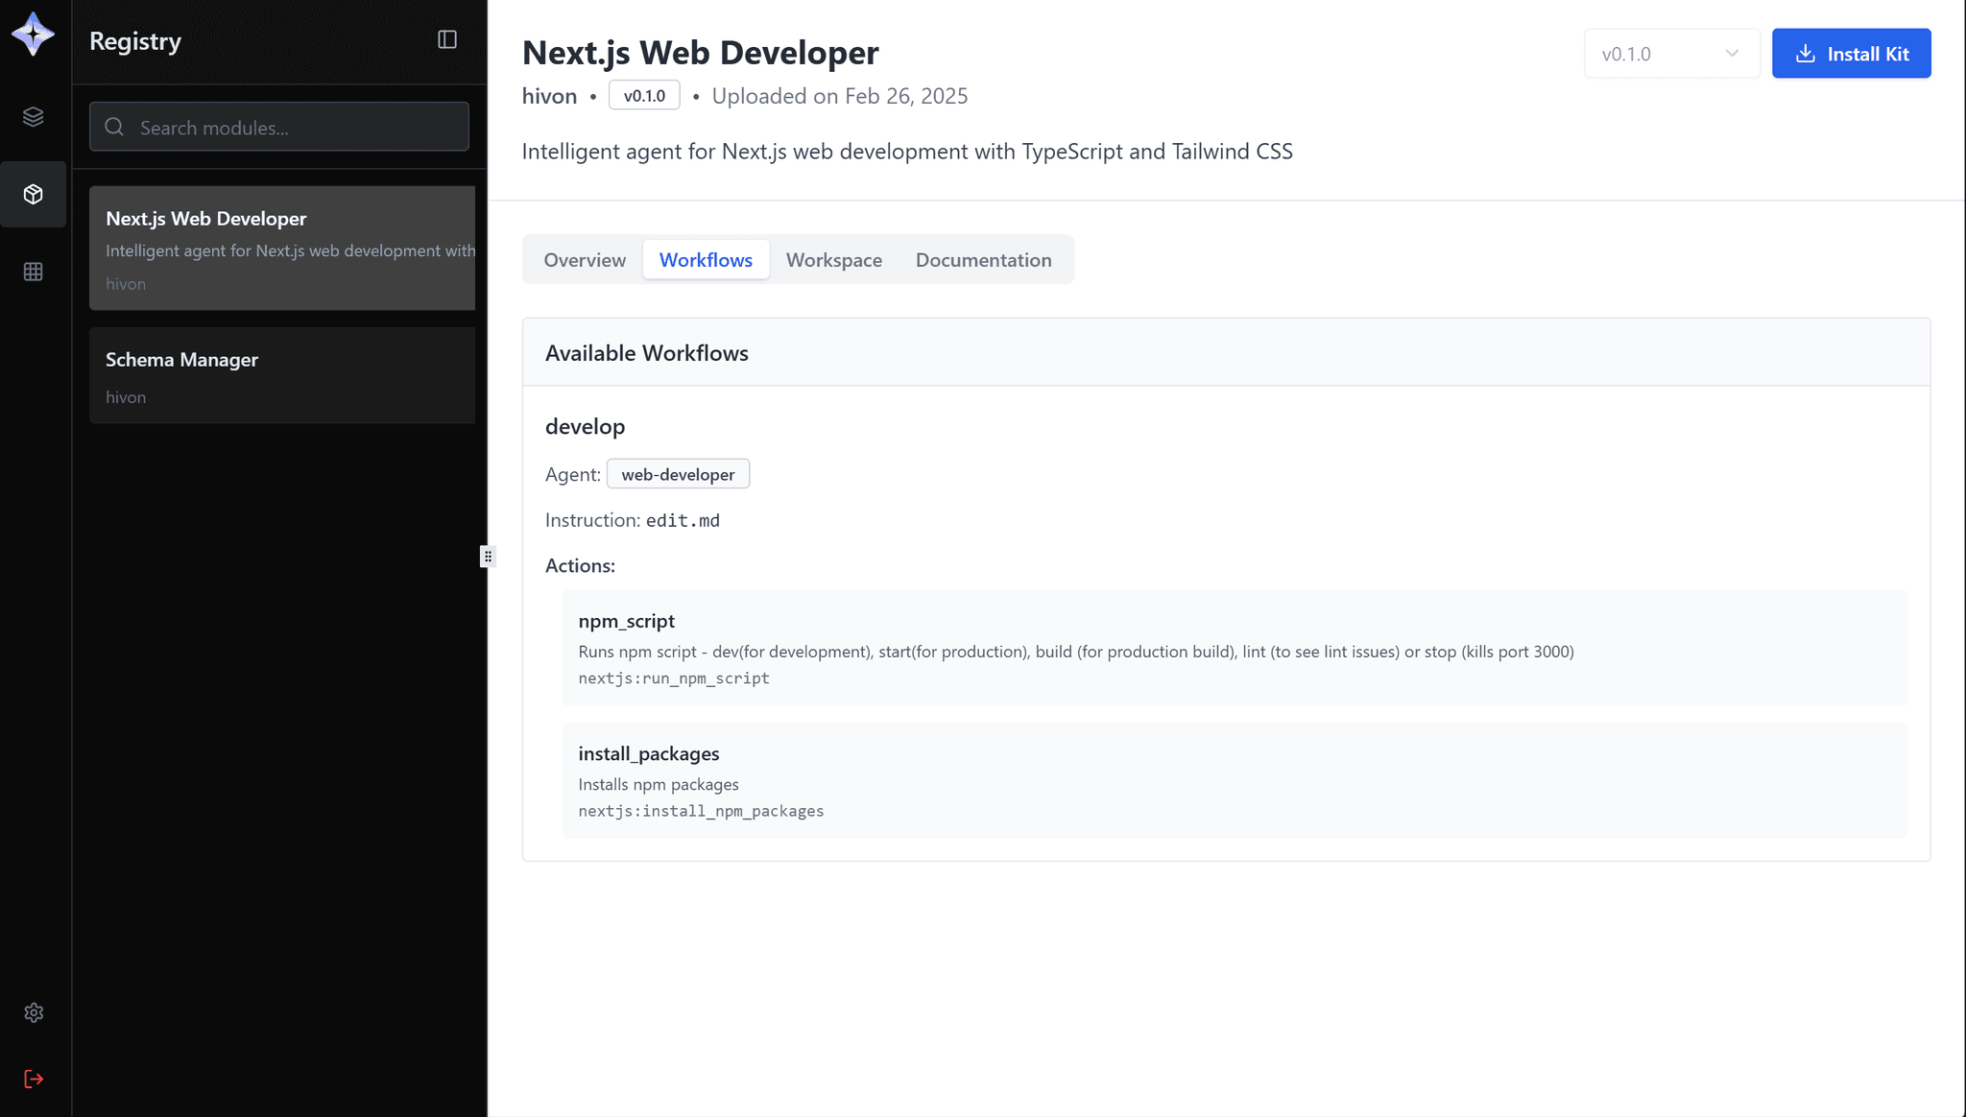
Task: Click the panel resize handle grip
Action: pos(488,557)
